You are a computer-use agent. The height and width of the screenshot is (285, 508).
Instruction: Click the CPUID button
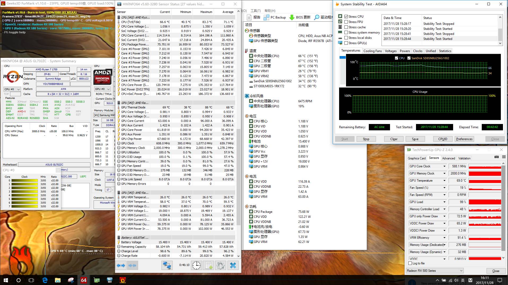coord(443,139)
